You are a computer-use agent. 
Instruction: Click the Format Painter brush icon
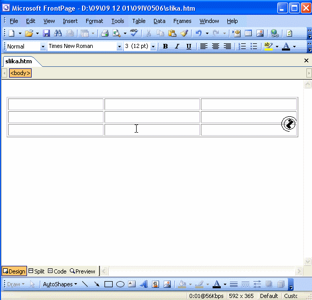click(184, 34)
